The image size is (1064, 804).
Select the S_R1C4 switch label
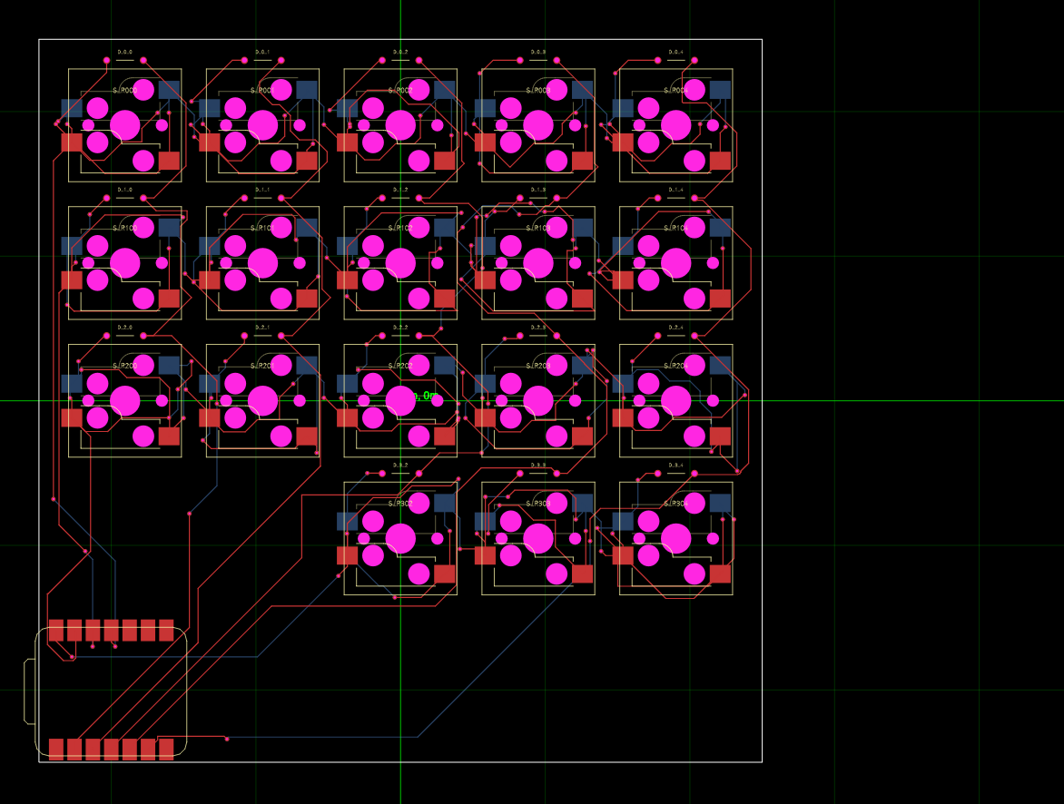[675, 228]
